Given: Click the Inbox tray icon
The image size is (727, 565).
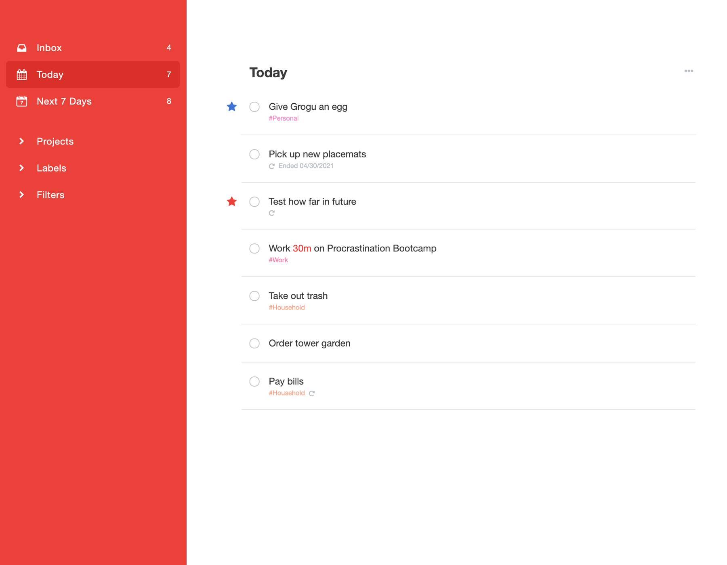Looking at the screenshot, I should click(22, 48).
